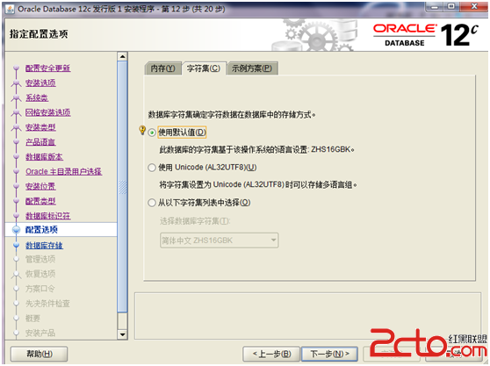Click the description text about ZHS16GBK
Image resolution: width=490 pixels, height=366 pixels.
(x=257, y=150)
